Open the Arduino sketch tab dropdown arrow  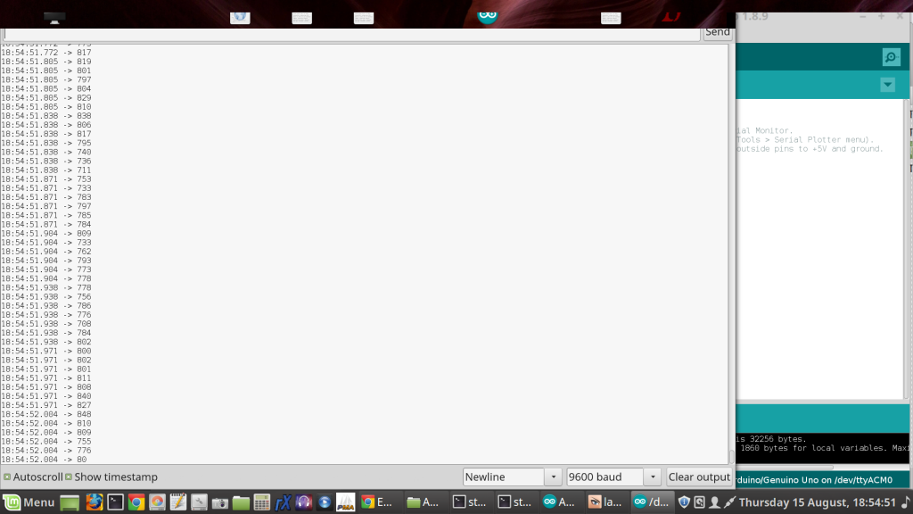[887, 85]
